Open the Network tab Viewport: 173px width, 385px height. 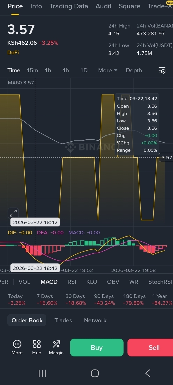pos(95,320)
